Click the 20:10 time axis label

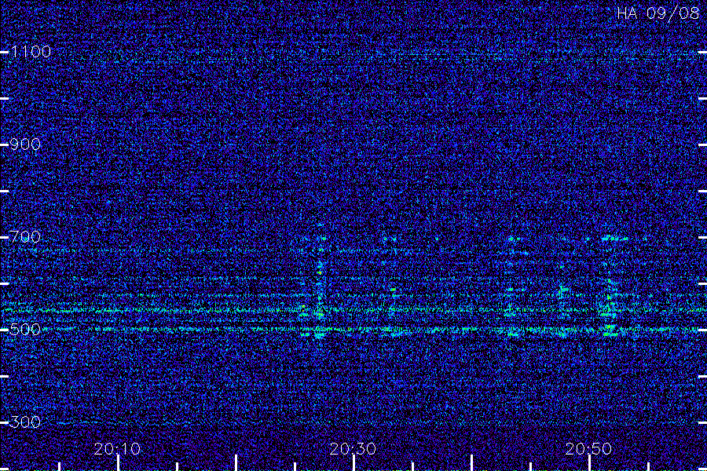click(x=117, y=449)
